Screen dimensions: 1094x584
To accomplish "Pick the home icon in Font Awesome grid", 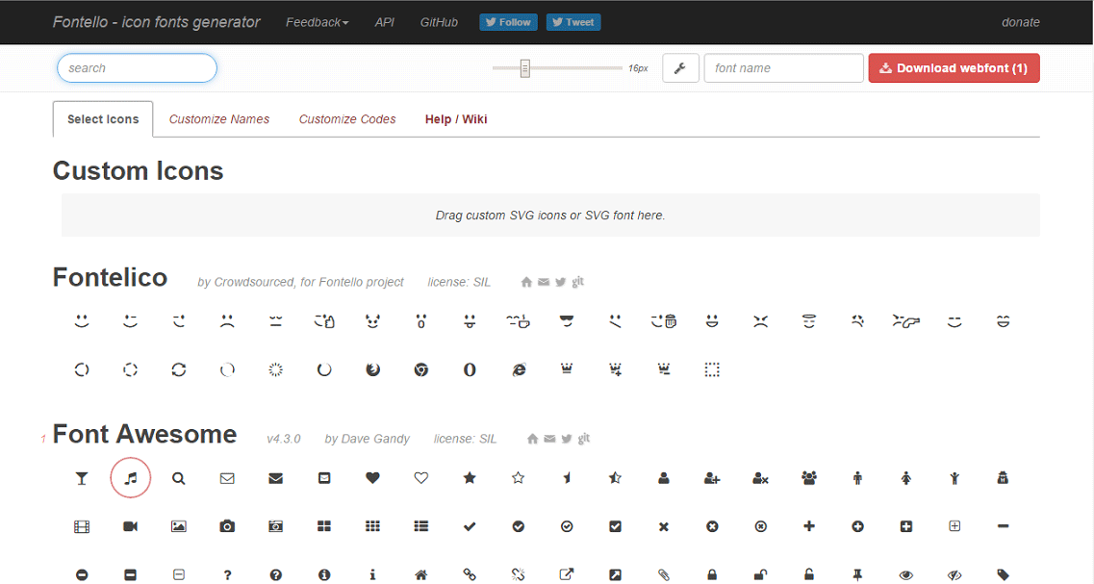I will tap(420, 575).
